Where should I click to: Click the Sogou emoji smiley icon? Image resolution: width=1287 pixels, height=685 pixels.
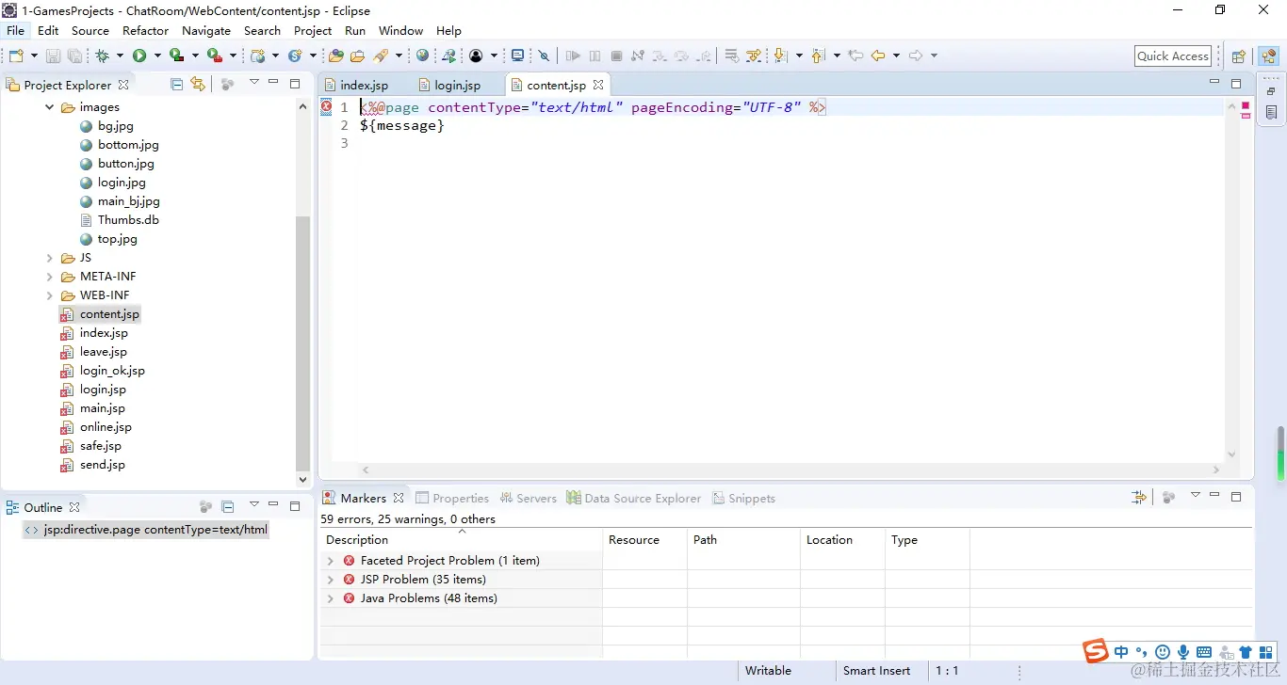(1163, 652)
